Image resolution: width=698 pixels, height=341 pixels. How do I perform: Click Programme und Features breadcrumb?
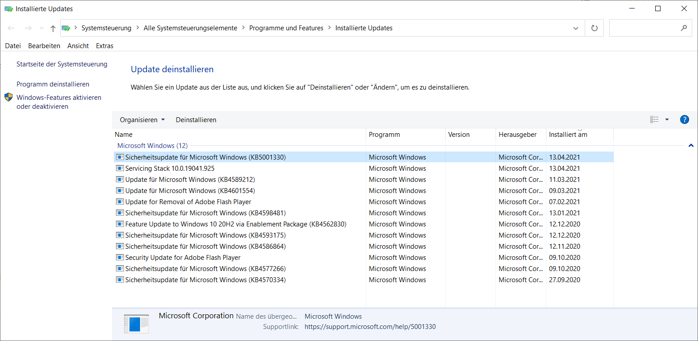click(x=286, y=28)
